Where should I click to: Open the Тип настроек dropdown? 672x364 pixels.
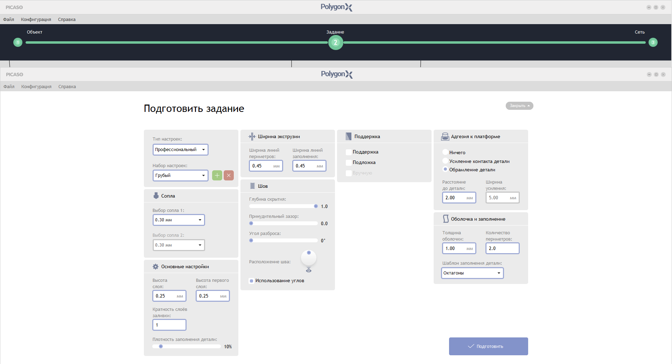coord(181,150)
